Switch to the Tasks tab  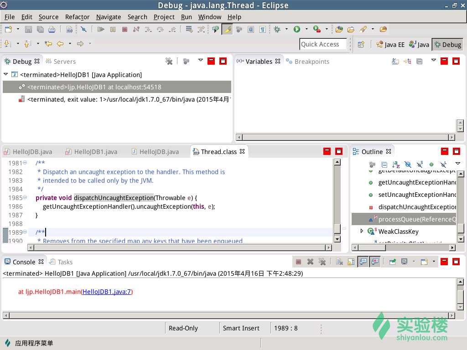[x=61, y=262]
